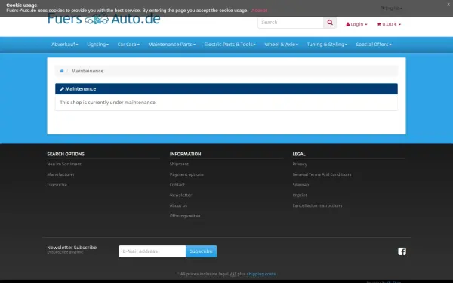Screen dimensions: 453x283
Task: Open the Cancellation Instructions link
Action: 318,205
